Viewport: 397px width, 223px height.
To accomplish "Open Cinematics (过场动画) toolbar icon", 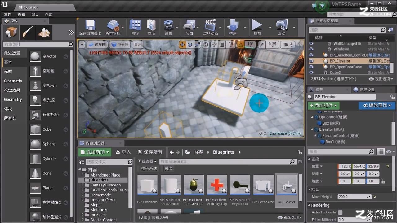I will 211,27.
